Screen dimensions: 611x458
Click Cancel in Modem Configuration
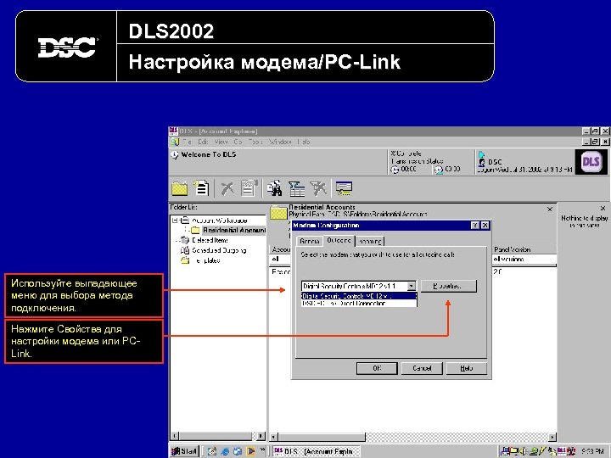point(422,368)
